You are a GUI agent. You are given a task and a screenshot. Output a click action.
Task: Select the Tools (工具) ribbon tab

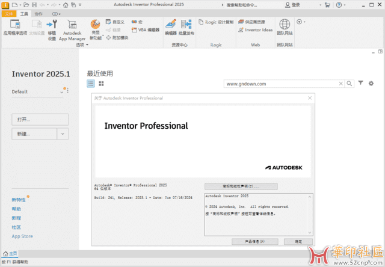coord(24,14)
